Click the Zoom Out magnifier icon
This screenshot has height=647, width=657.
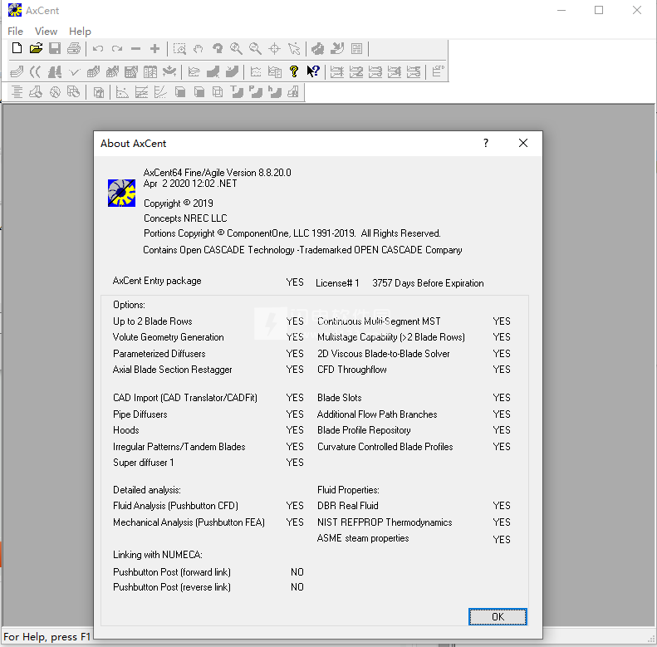click(256, 49)
